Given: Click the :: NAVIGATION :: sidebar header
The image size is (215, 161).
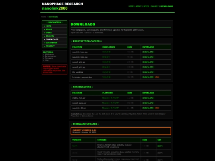Looking at the screenshot, I should (55, 22).
